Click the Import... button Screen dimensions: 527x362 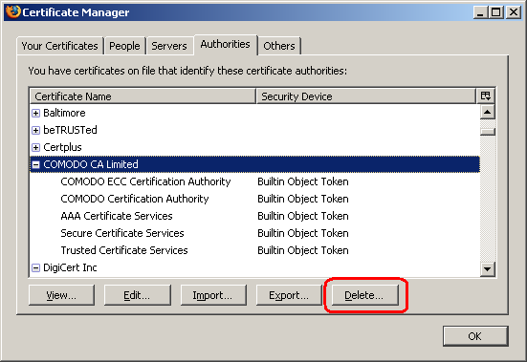click(x=213, y=295)
